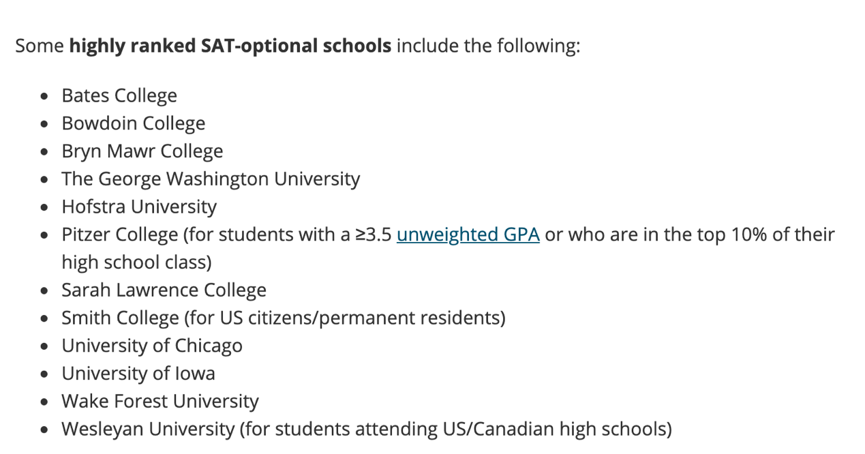
Task: Click the bold highly ranked SAT-optional schools text
Action: [230, 46]
